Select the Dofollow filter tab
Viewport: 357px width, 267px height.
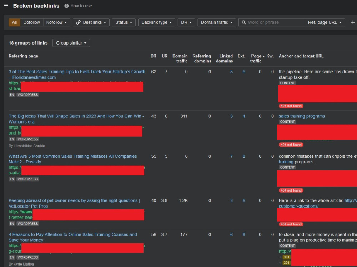31,22
